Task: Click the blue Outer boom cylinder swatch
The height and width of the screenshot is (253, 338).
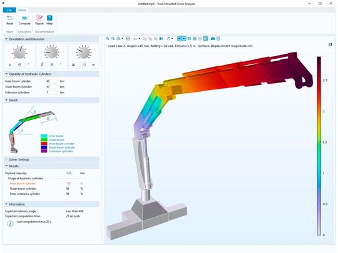Action: [x=44, y=147]
